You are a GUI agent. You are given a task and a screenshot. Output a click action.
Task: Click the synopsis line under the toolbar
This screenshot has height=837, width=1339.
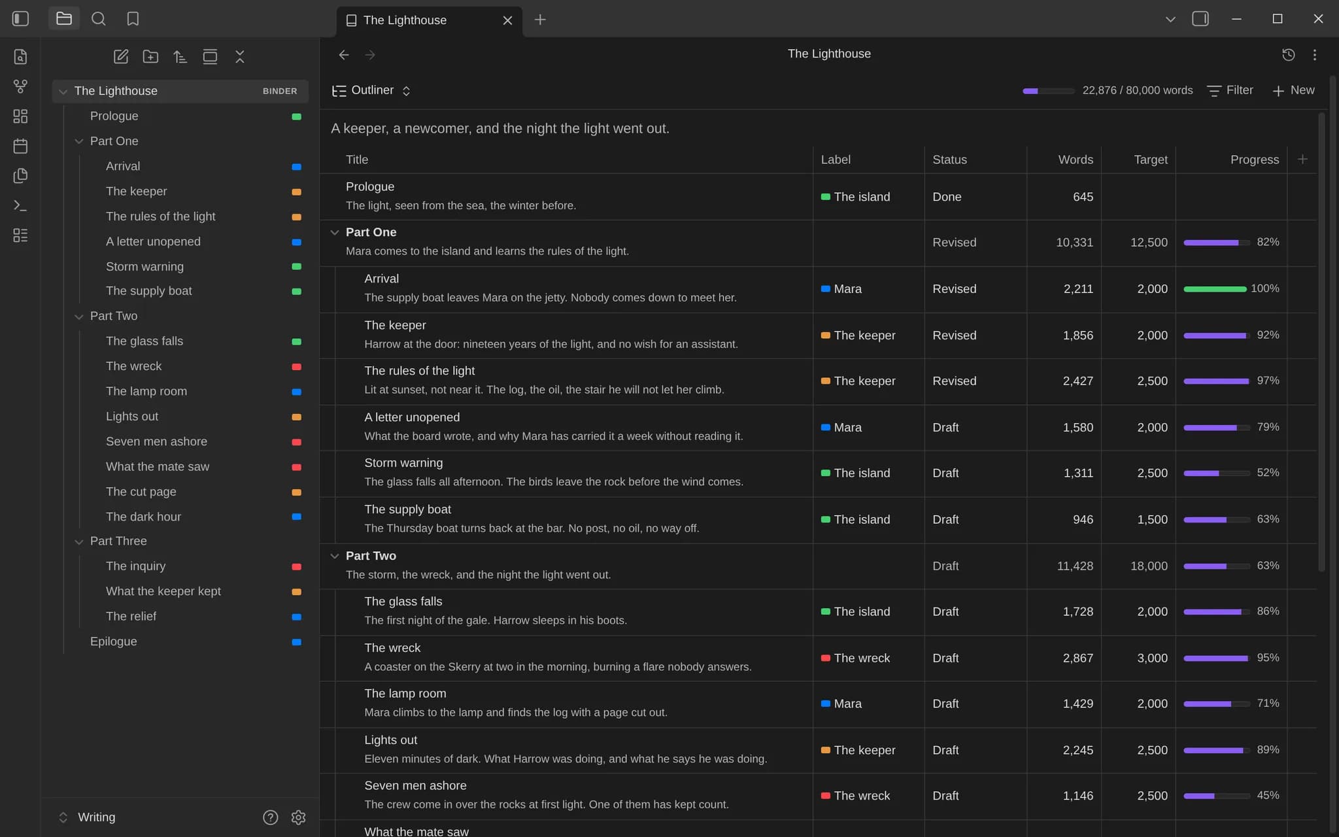click(x=500, y=128)
